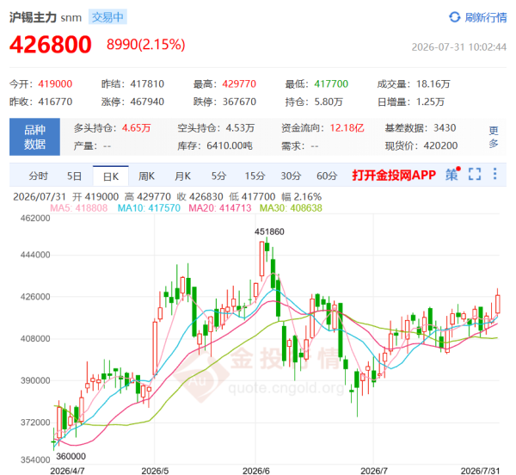Click the 成交量 value 18.16万
The width and height of the screenshot is (516, 475).
pos(433,84)
